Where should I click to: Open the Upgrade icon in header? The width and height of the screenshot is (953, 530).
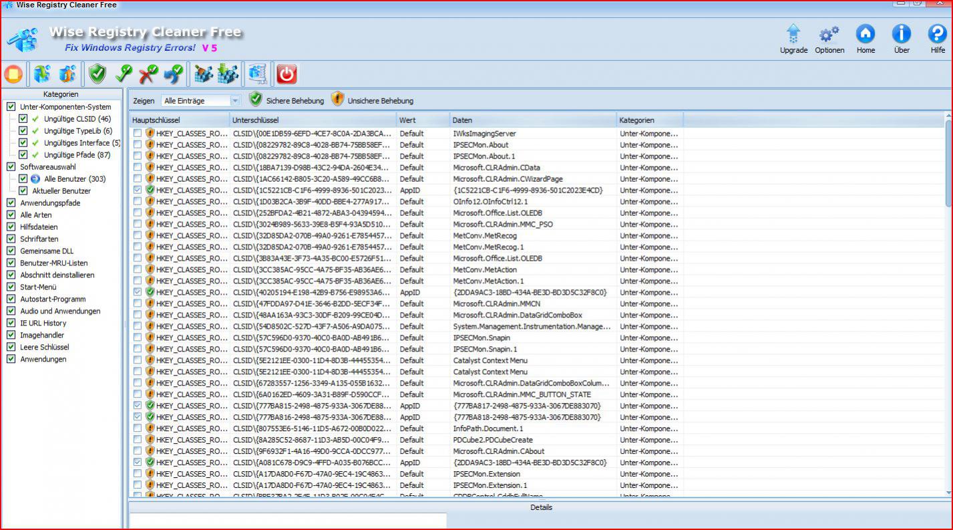793,39
